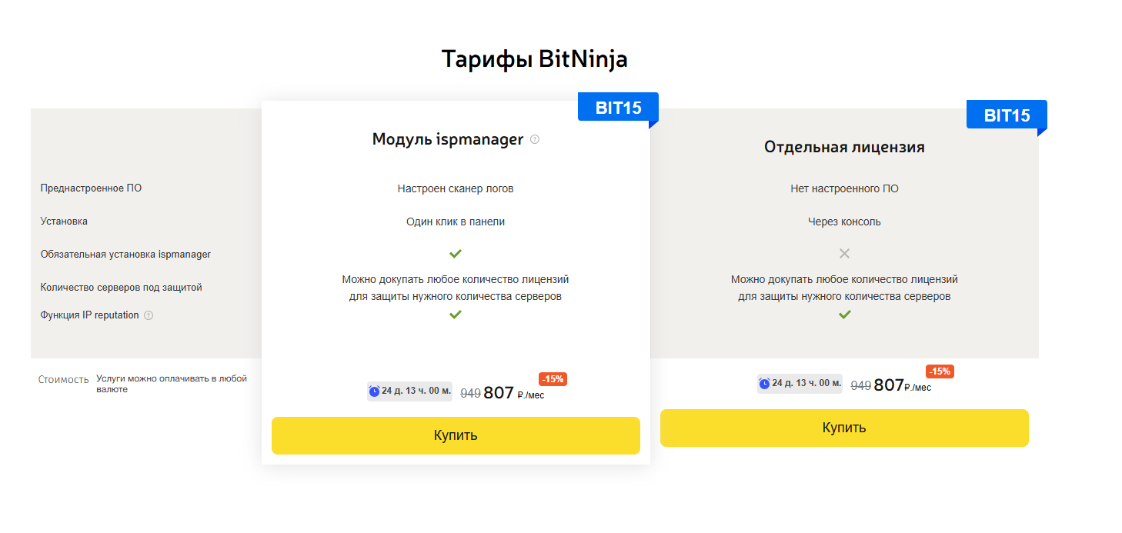This screenshot has height=533, width=1122.
Task: Select the Модуль ispmanager heading
Action: [448, 139]
